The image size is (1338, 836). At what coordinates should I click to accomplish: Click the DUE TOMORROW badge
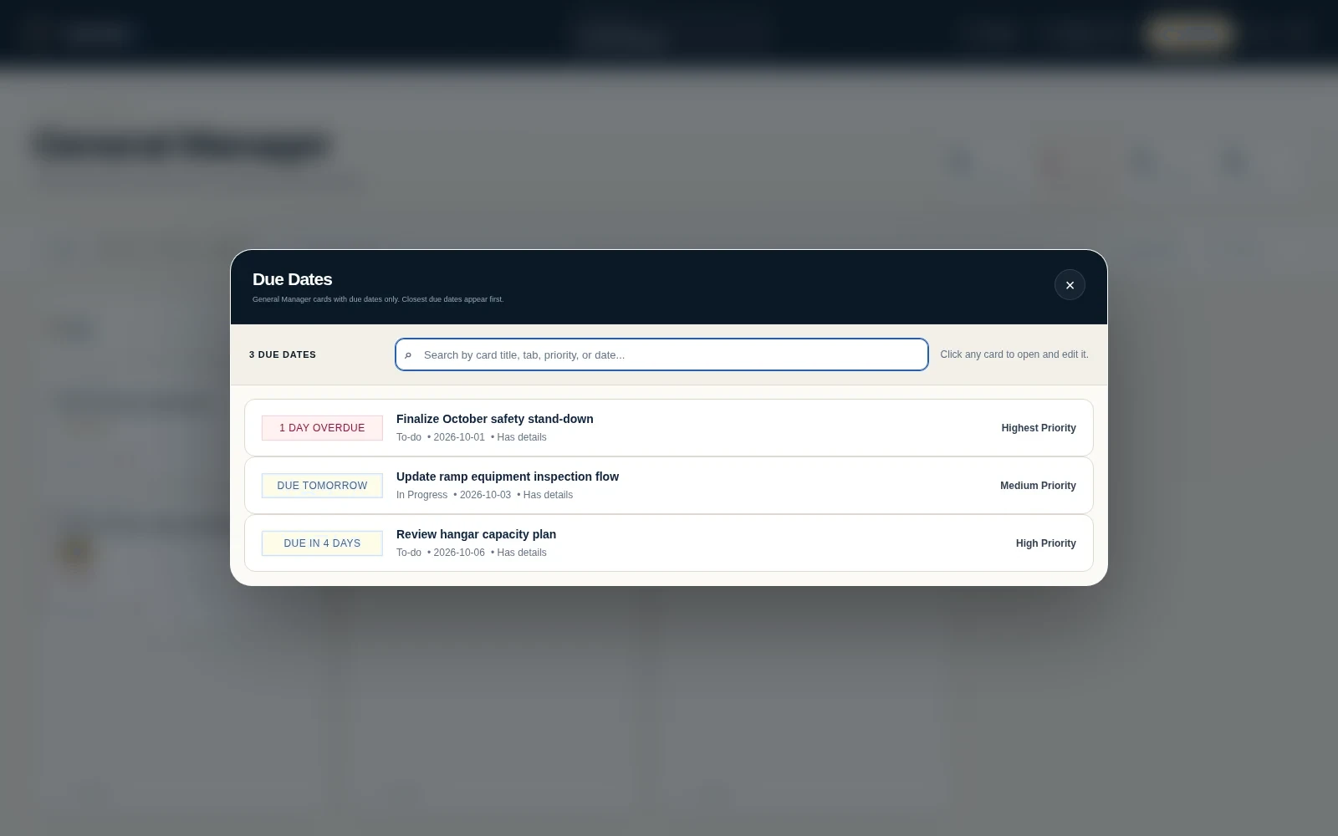click(322, 486)
